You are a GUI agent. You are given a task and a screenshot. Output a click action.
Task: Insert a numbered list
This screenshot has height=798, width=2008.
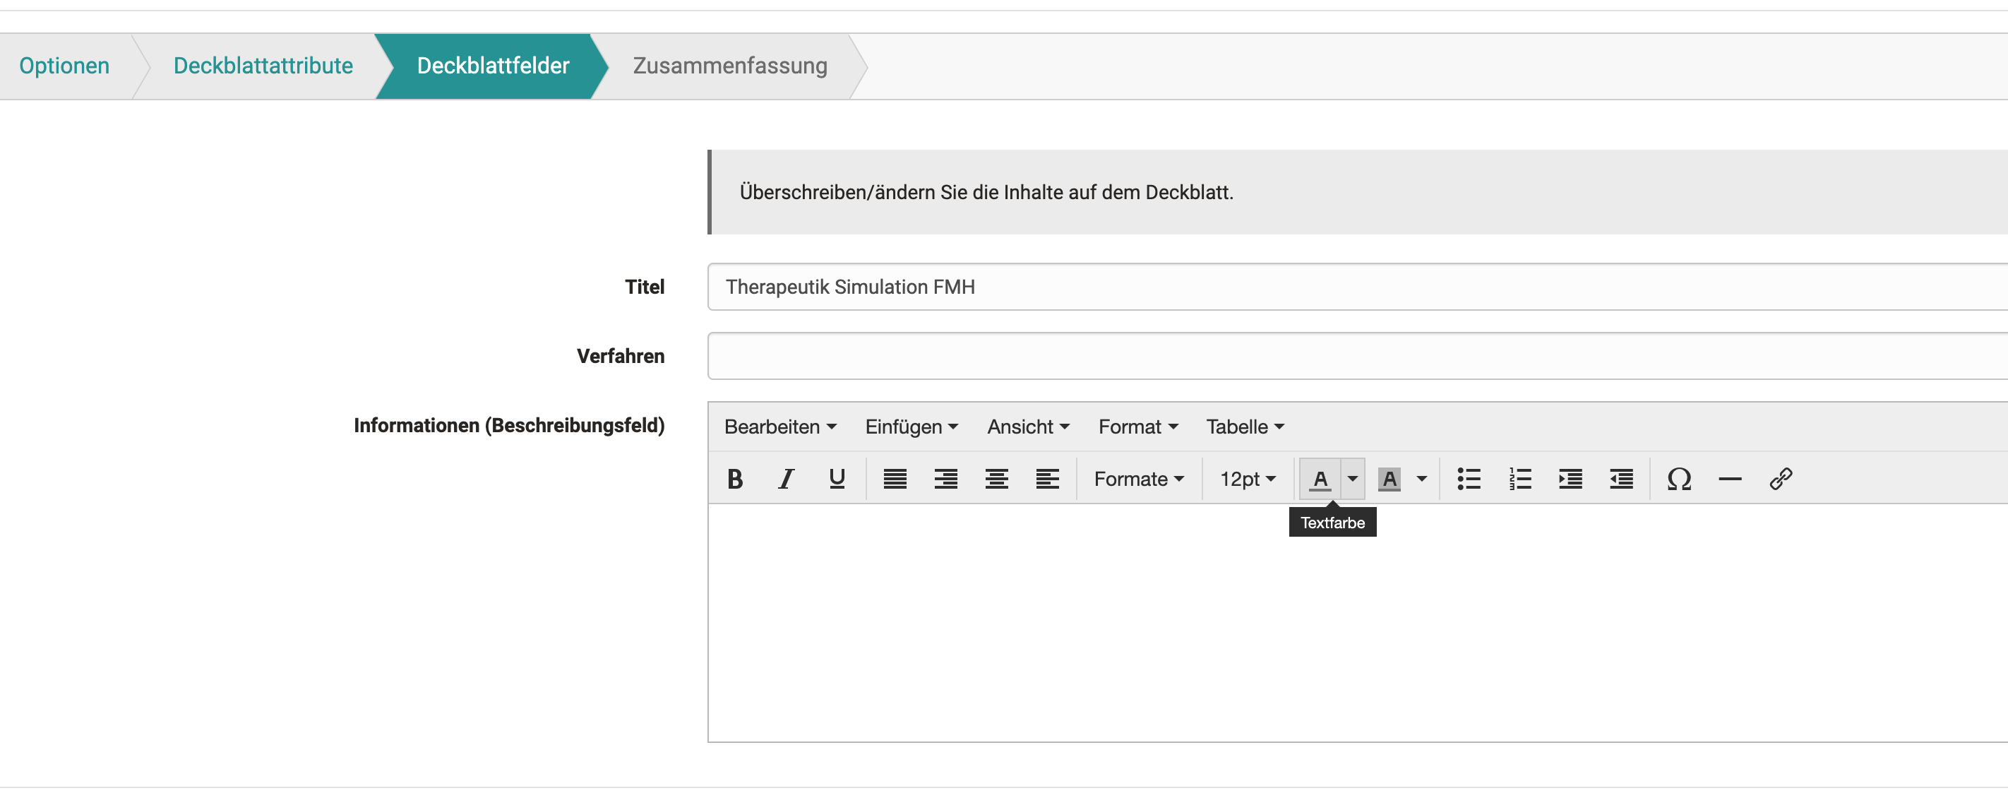pyautogui.click(x=1519, y=479)
